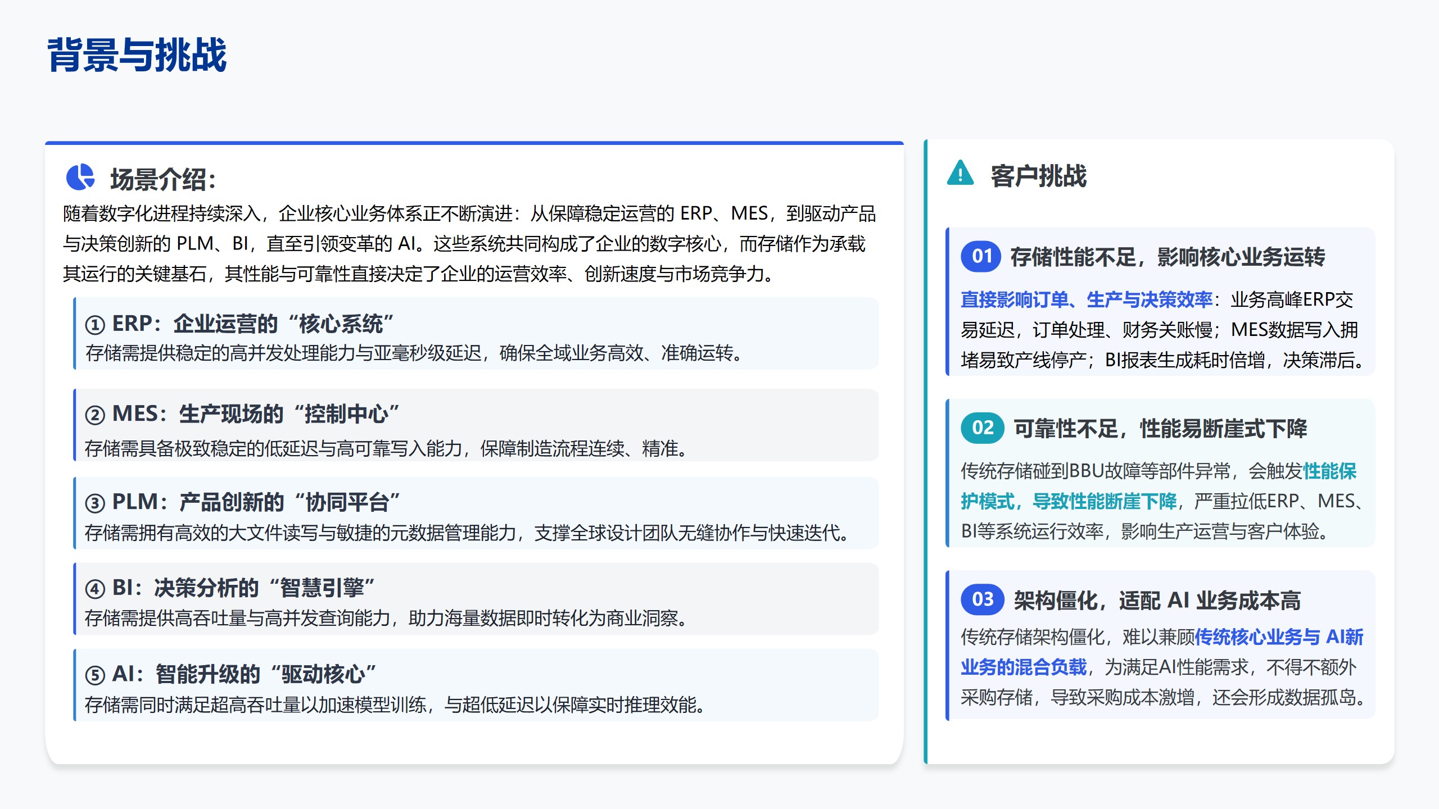This screenshot has height=809, width=1439.
Task: Click the 客户挑战 heading
Action: tap(1038, 176)
